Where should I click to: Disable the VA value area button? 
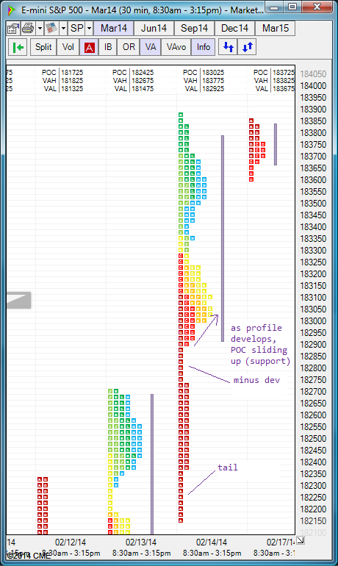(x=151, y=47)
